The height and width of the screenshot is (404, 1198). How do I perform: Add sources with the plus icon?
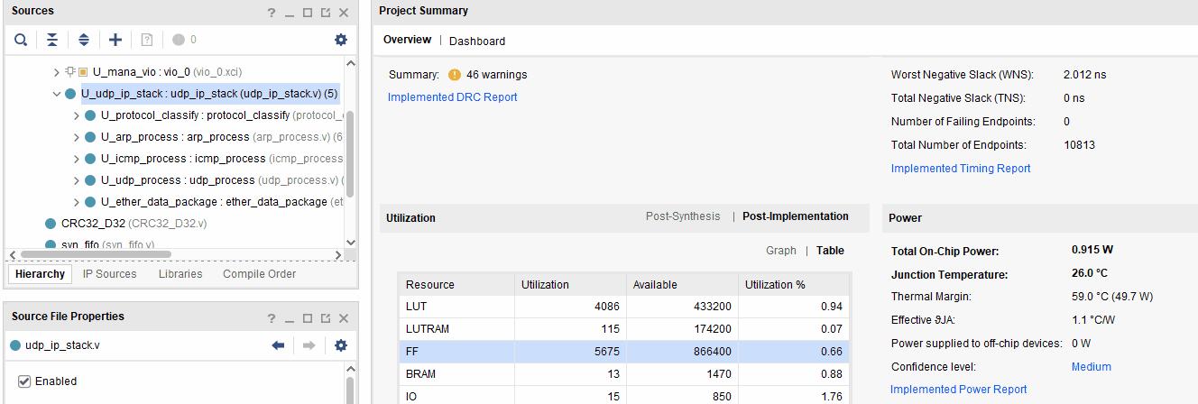(x=115, y=40)
